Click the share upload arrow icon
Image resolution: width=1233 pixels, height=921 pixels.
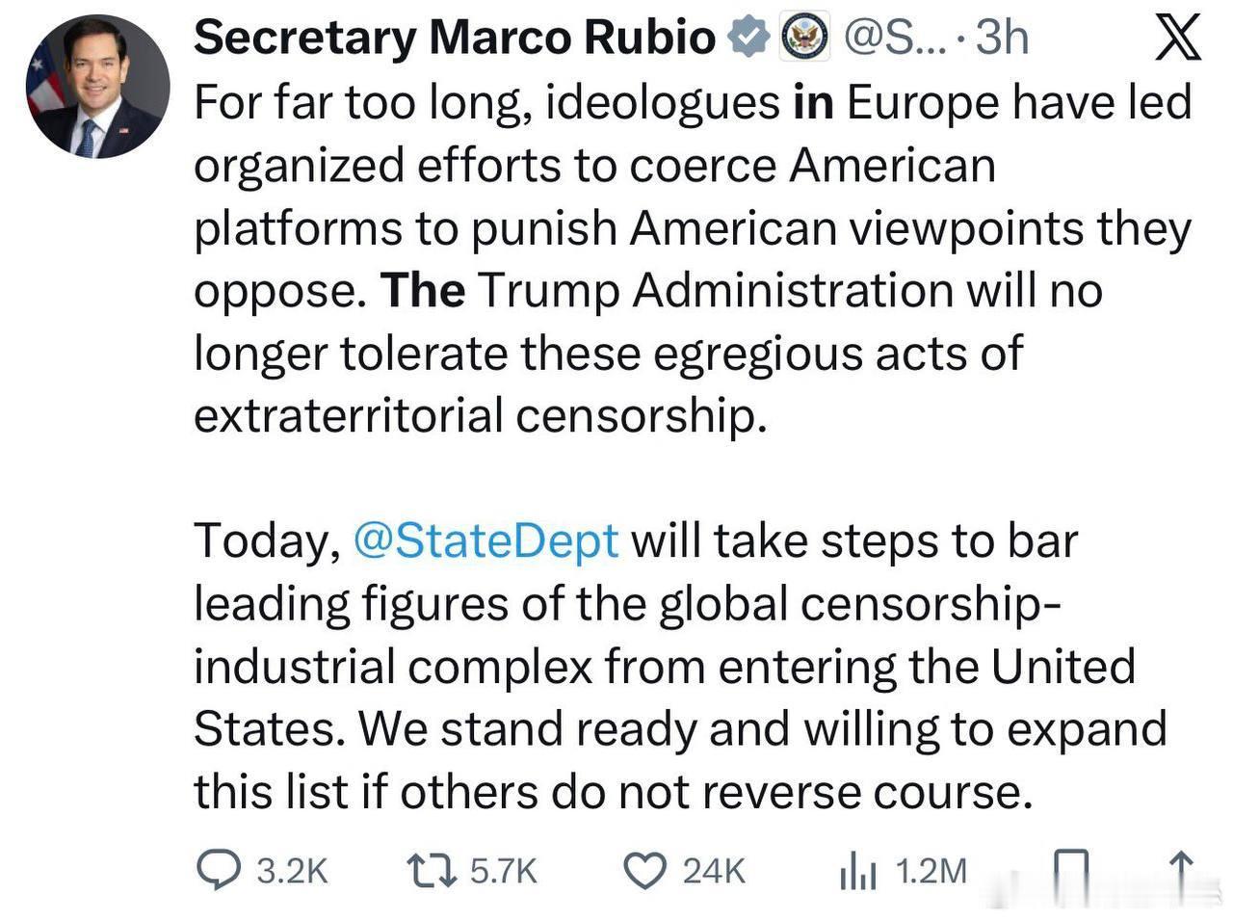click(x=1180, y=870)
